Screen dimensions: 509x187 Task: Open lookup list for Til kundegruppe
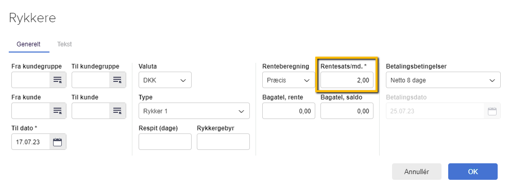117,80
